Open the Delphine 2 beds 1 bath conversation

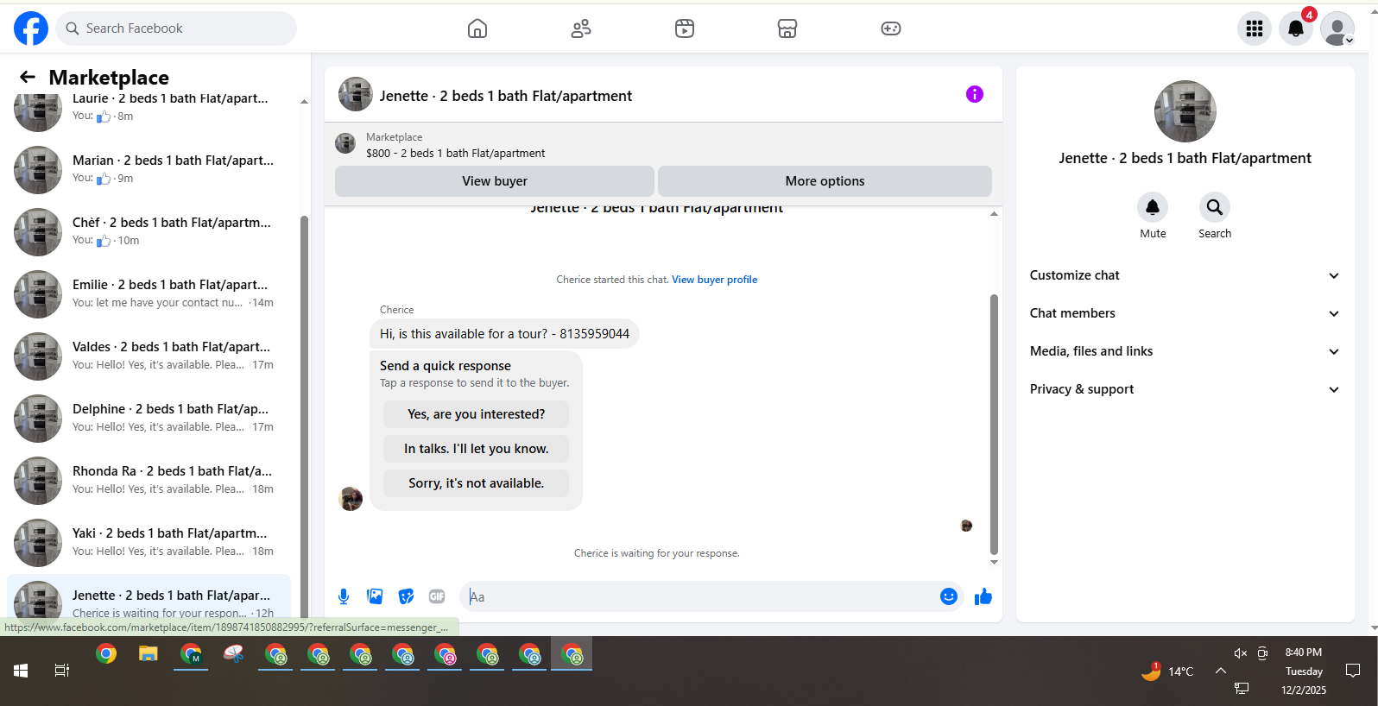coord(149,418)
